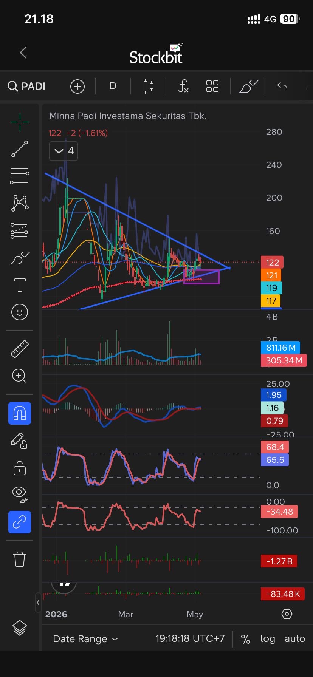313x677 pixels.
Task: Toggle percent scale mode
Action: pyautogui.click(x=246, y=639)
